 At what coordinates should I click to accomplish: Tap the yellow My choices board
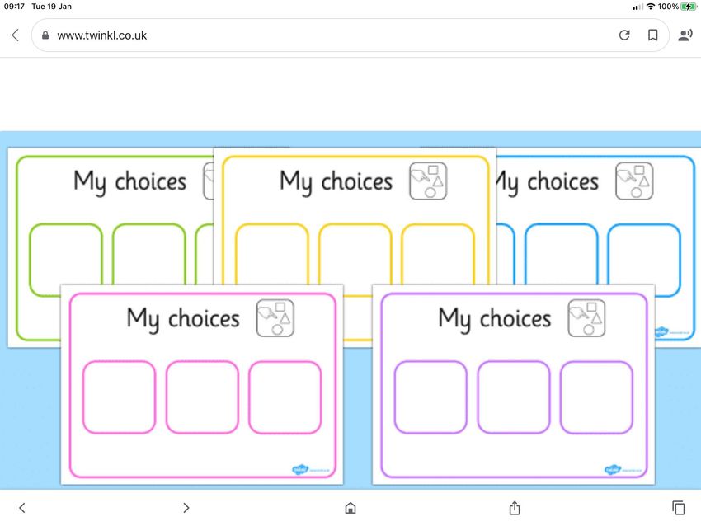(355, 216)
